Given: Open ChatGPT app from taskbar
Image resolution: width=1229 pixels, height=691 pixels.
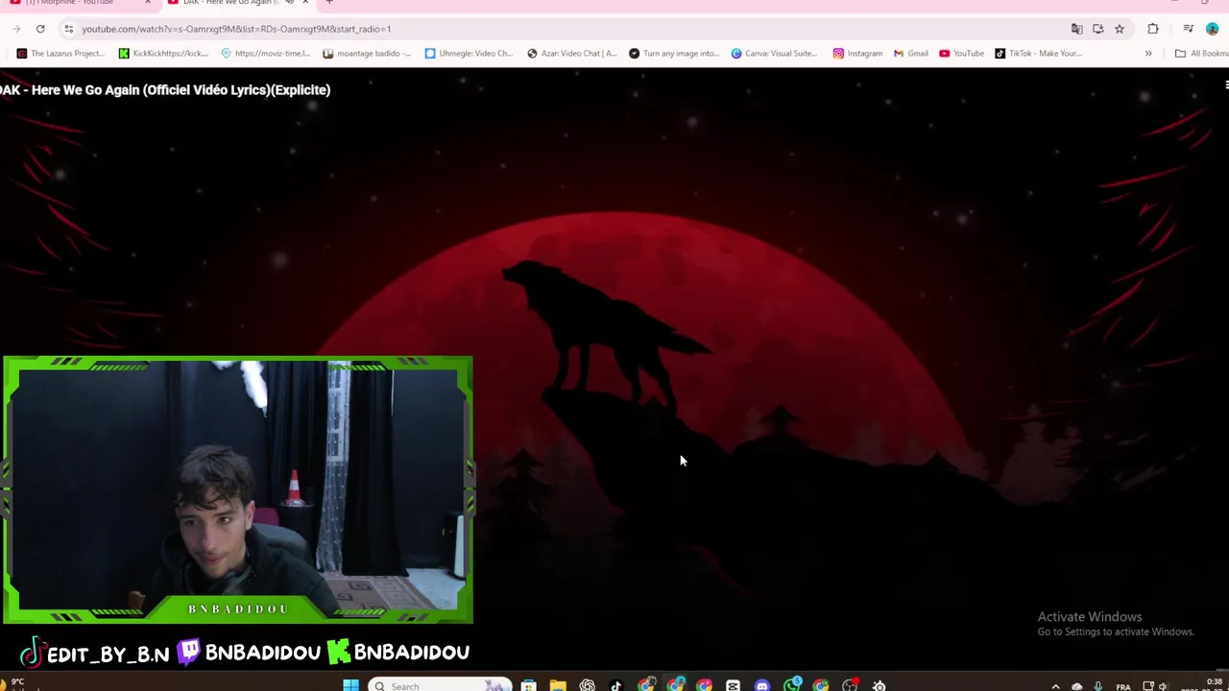Looking at the screenshot, I should pyautogui.click(x=587, y=685).
